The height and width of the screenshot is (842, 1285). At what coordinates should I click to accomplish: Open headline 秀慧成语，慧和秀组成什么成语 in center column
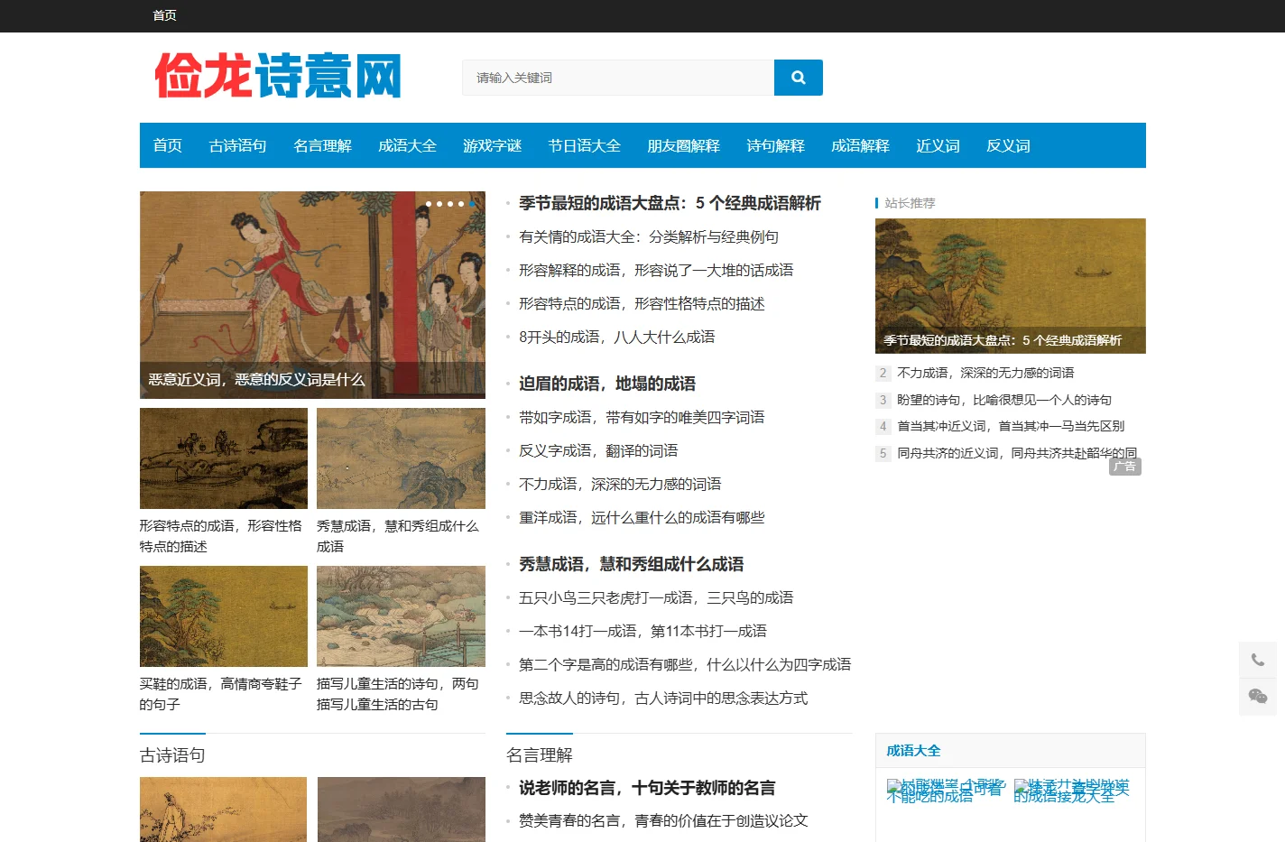[631, 564]
